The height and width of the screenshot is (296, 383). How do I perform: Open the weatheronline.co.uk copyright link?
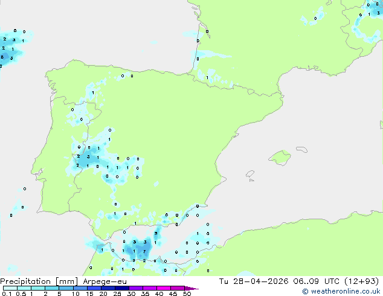[341, 291]
